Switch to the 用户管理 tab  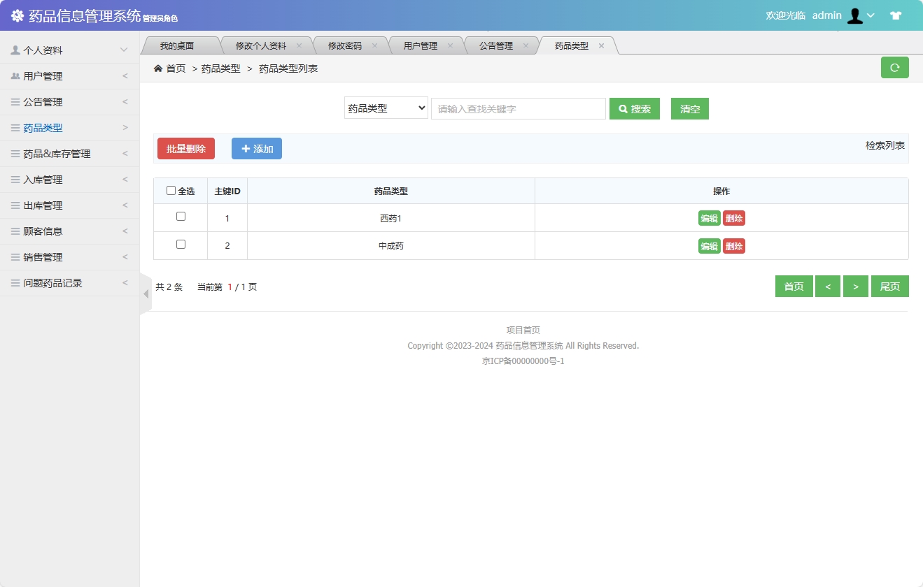click(x=421, y=44)
